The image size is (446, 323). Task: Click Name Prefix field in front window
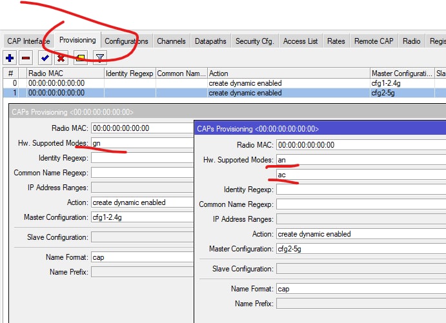tap(361, 304)
